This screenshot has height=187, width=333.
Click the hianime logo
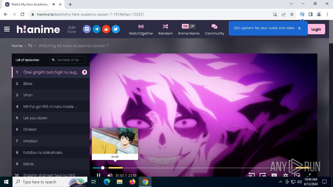click(x=38, y=29)
